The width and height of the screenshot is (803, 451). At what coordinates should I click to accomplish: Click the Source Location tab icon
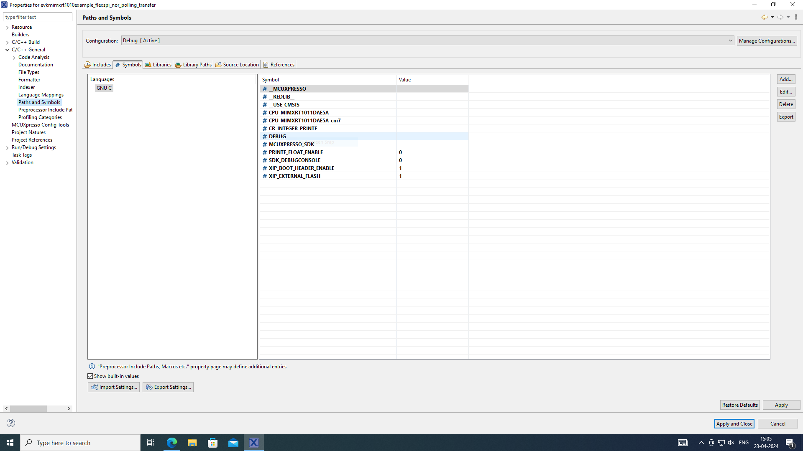click(218, 64)
